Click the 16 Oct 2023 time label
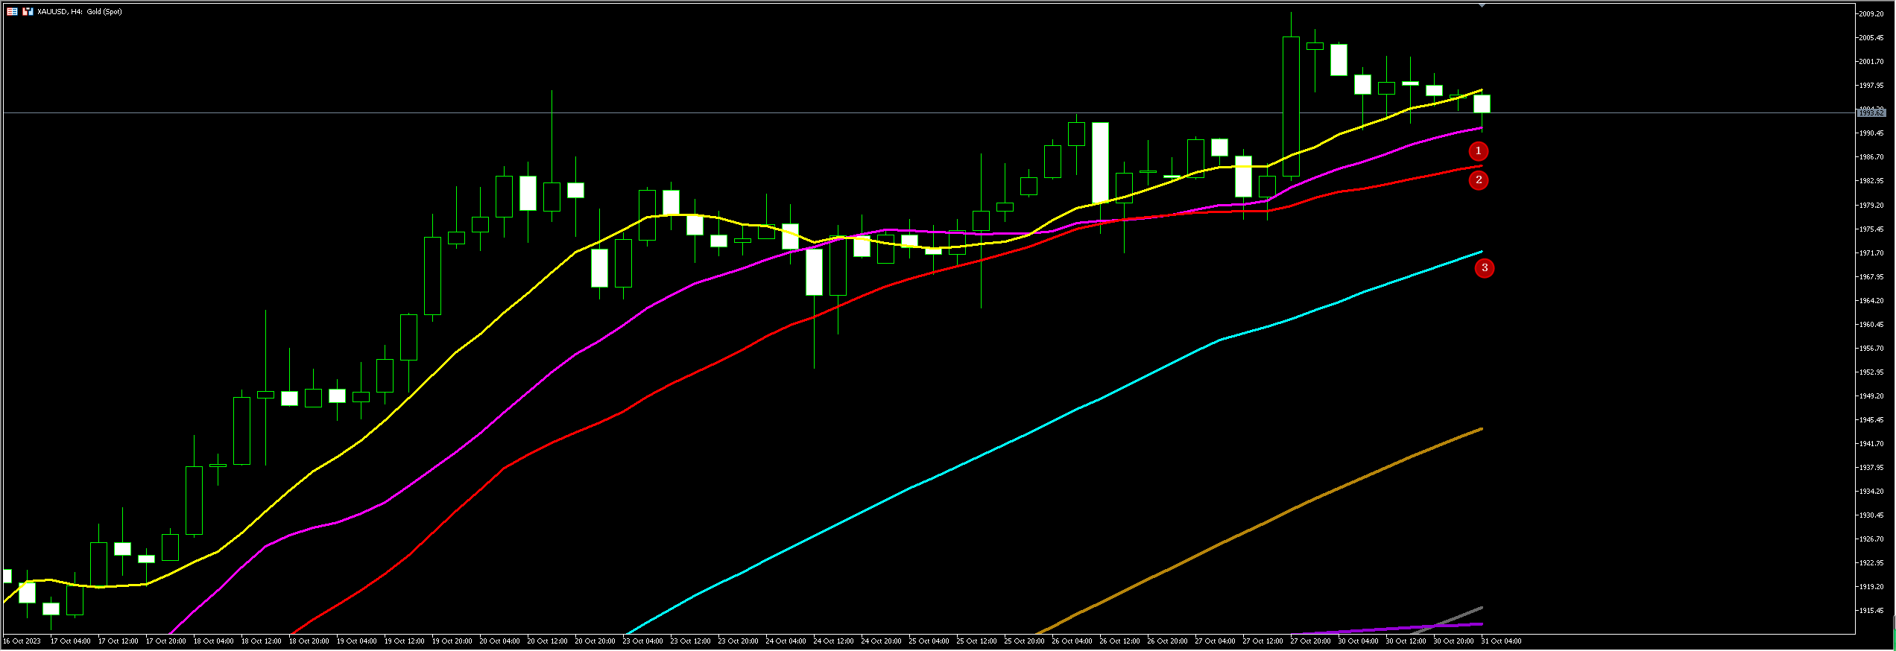Image resolution: width=1896 pixels, height=651 pixels. click(22, 641)
